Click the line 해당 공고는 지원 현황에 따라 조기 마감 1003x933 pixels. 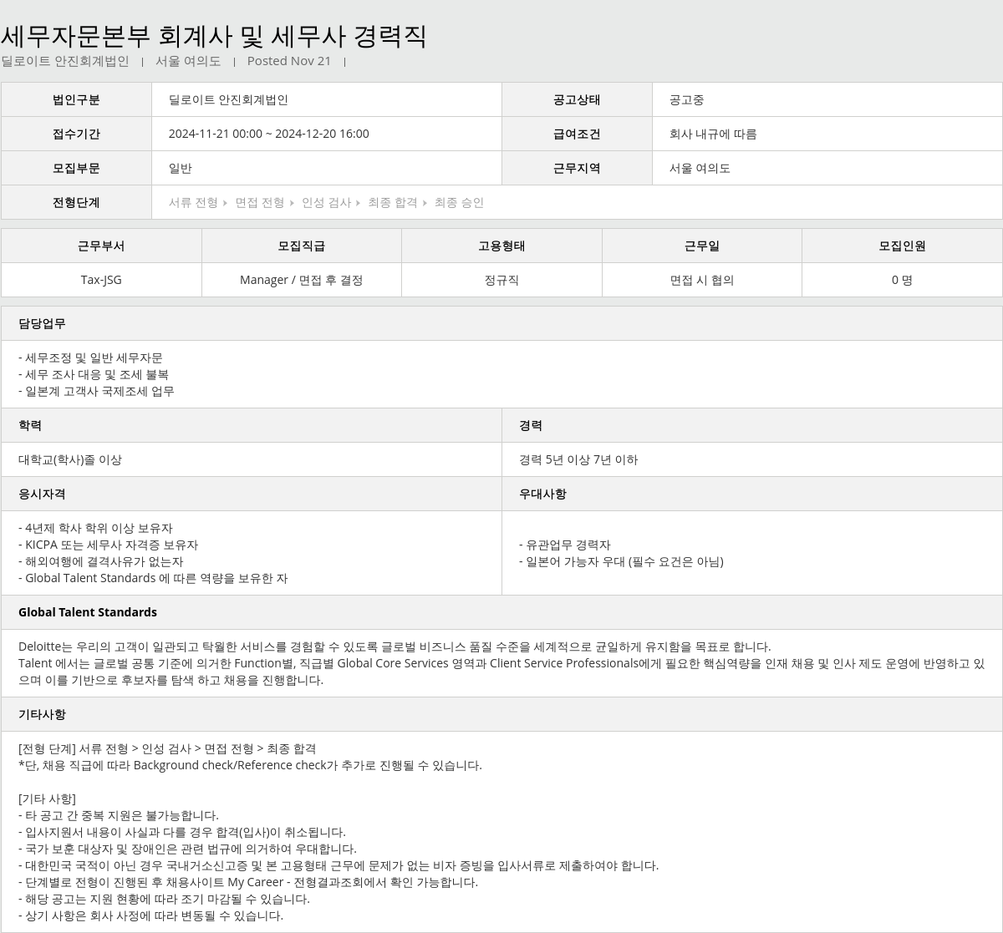164,899
